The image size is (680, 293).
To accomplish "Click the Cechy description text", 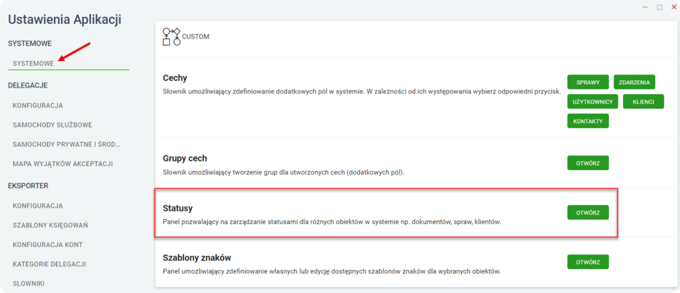I will [362, 92].
